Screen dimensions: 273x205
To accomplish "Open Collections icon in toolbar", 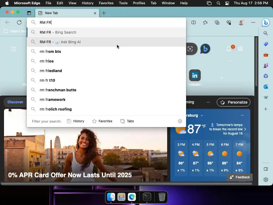I will (x=217, y=22).
